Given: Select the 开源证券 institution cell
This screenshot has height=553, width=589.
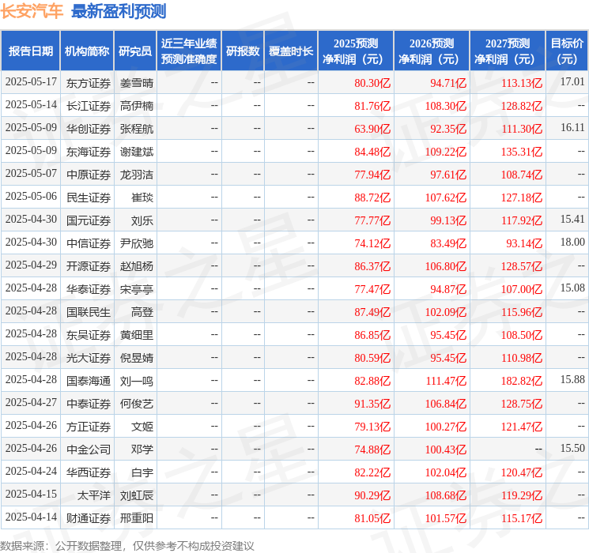Looking at the screenshot, I should coord(89,266).
